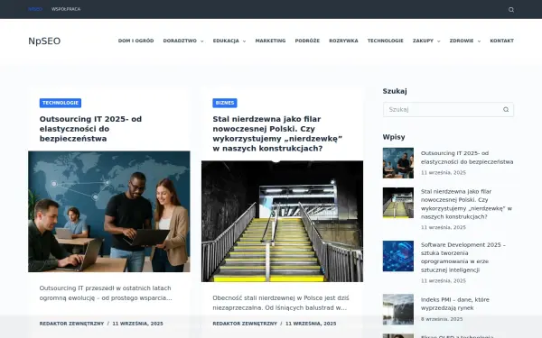Viewport: 542px width, 338px height.
Task: Click the Wpisy sidebar heading
Action: pyautogui.click(x=394, y=137)
